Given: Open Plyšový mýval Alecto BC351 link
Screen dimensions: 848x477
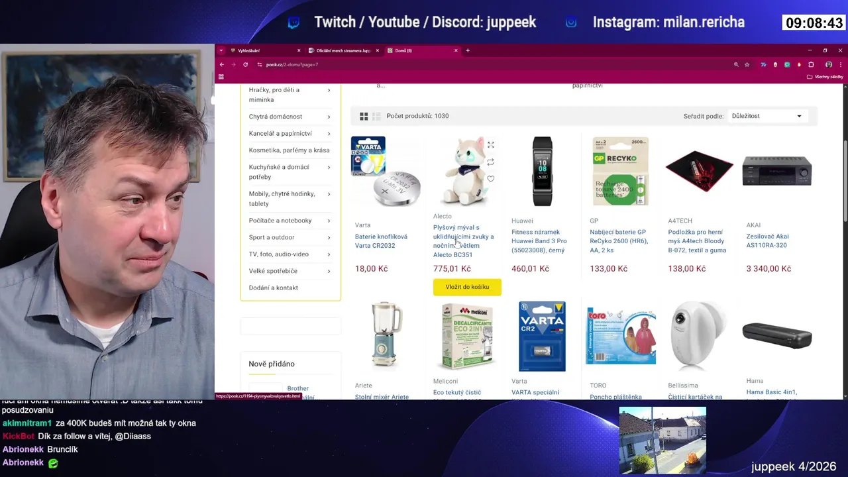Looking at the screenshot, I should tap(463, 241).
